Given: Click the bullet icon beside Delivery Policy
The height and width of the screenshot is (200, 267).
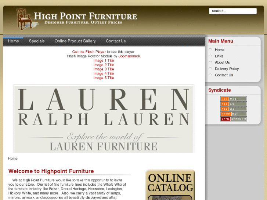Looking at the screenshot, I should (x=210, y=69).
